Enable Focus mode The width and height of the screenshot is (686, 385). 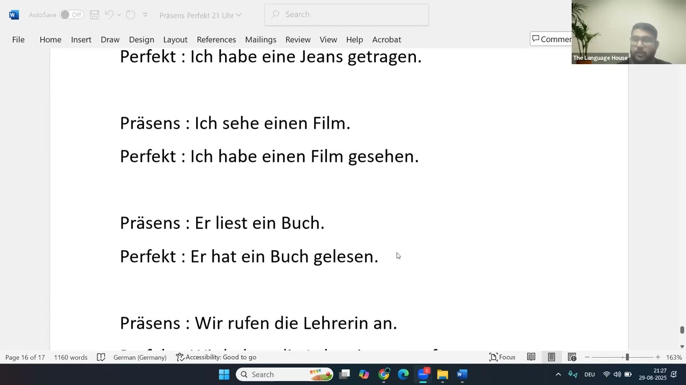pyautogui.click(x=503, y=357)
